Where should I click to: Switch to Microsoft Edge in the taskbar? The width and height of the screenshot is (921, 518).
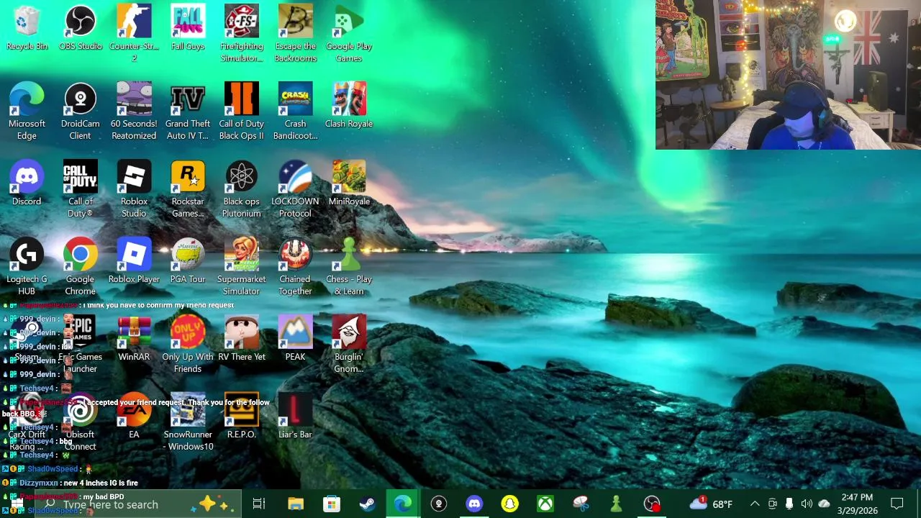[402, 504]
